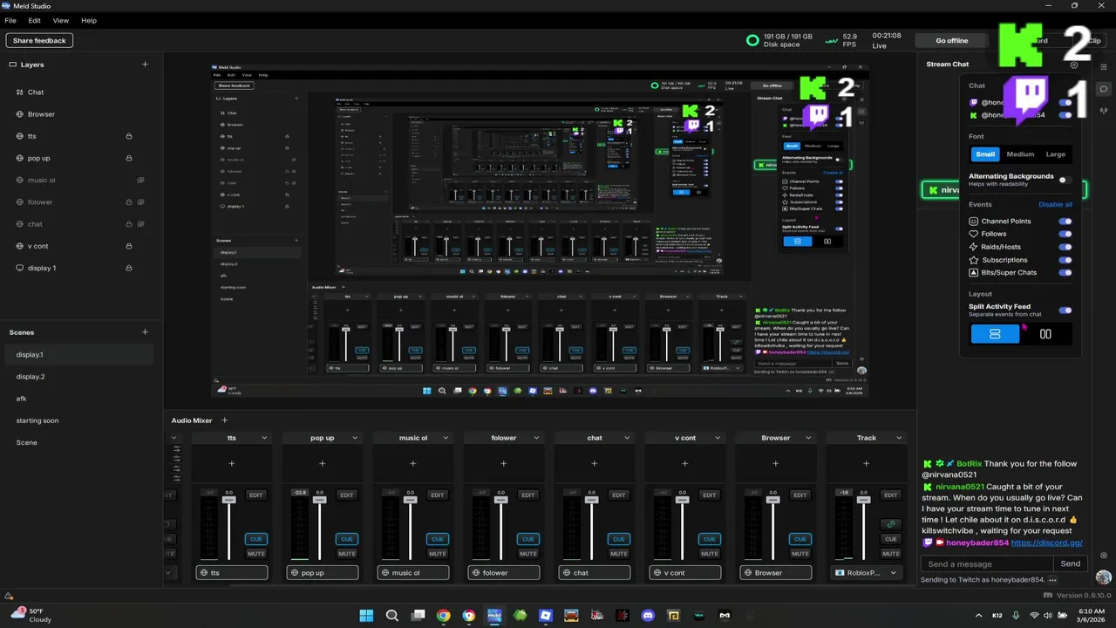Viewport: 1116px width, 628px height.
Task: Toggle visibility eye on folower layer
Action: pos(140,202)
